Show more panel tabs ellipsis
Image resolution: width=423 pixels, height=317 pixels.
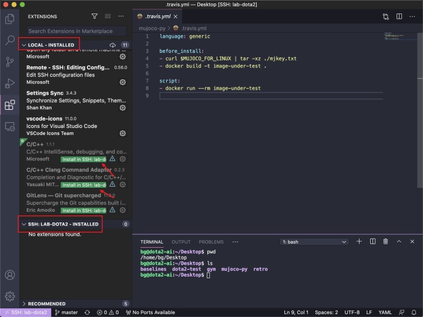tap(235, 242)
